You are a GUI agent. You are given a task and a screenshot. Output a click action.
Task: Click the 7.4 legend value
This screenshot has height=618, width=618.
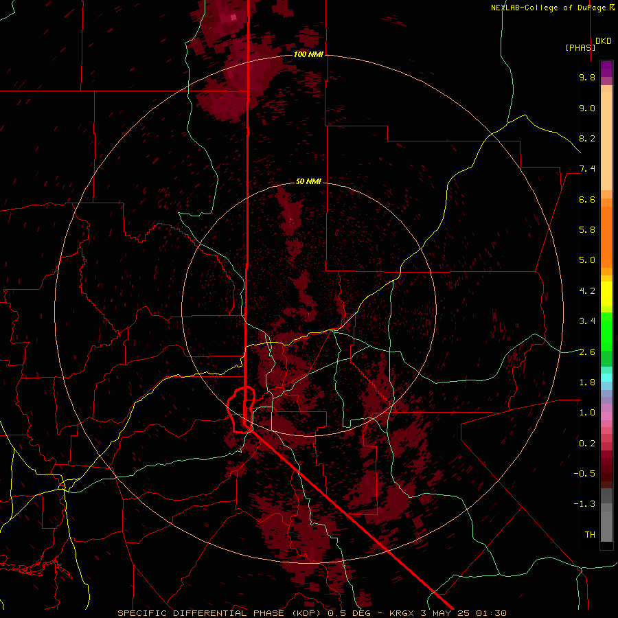(587, 169)
